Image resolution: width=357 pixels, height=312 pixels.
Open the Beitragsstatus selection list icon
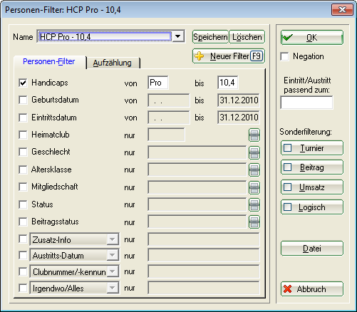point(254,222)
